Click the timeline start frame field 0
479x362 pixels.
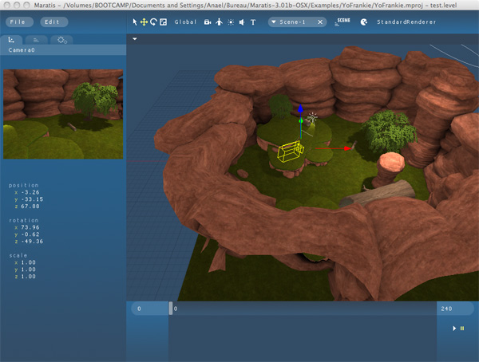(149, 309)
